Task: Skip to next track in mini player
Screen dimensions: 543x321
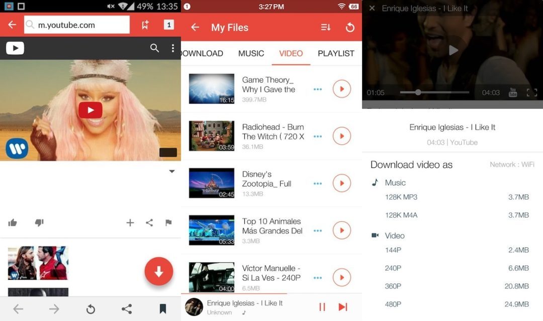Action: 343,307
